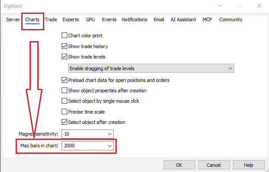Click the Cancel button
269x172 pixels.
[214, 165]
